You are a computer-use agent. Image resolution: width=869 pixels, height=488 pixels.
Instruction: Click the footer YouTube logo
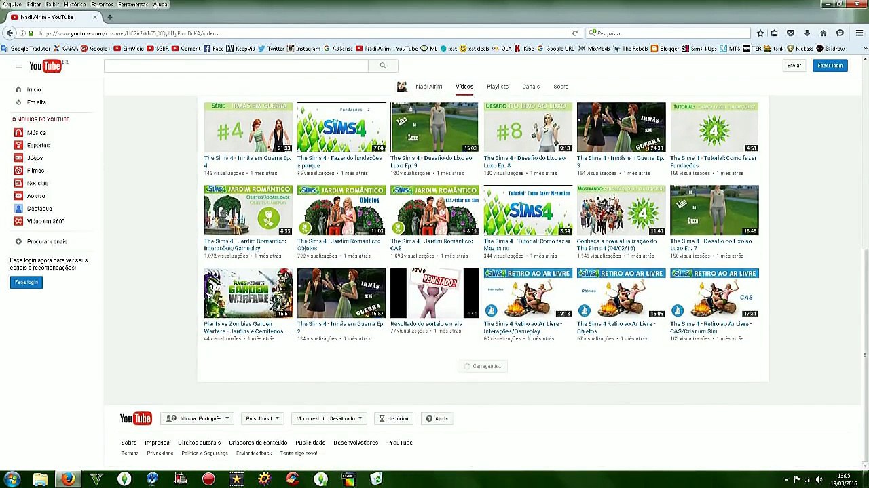click(x=136, y=418)
